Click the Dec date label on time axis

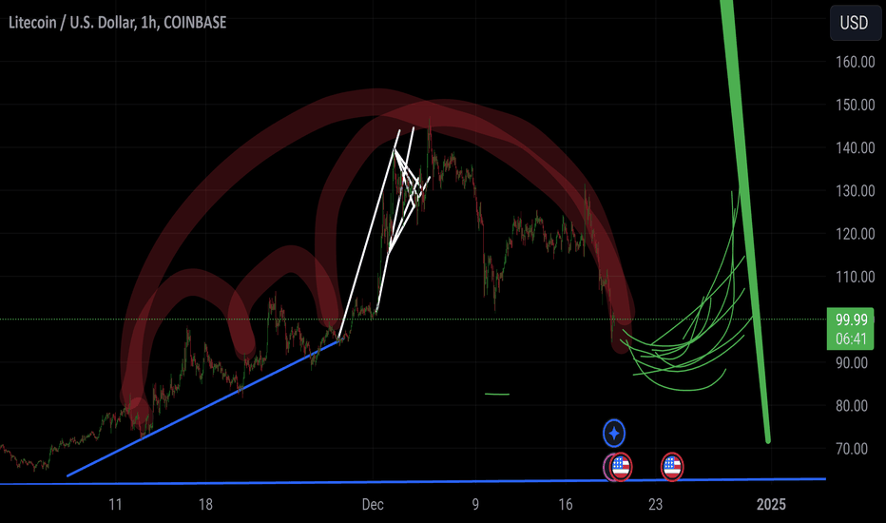tap(373, 504)
